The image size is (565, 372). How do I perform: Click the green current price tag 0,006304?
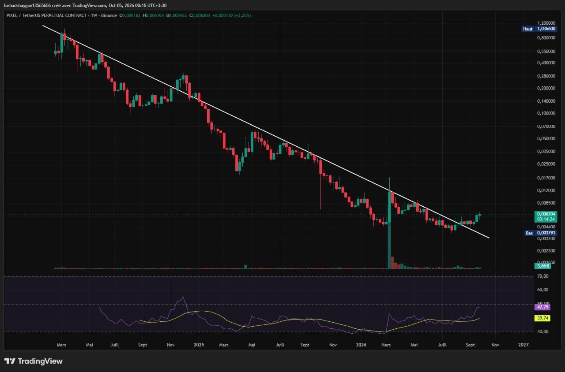(x=545, y=213)
